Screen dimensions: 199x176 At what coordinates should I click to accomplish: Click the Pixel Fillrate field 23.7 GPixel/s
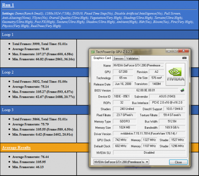tap(124, 115)
